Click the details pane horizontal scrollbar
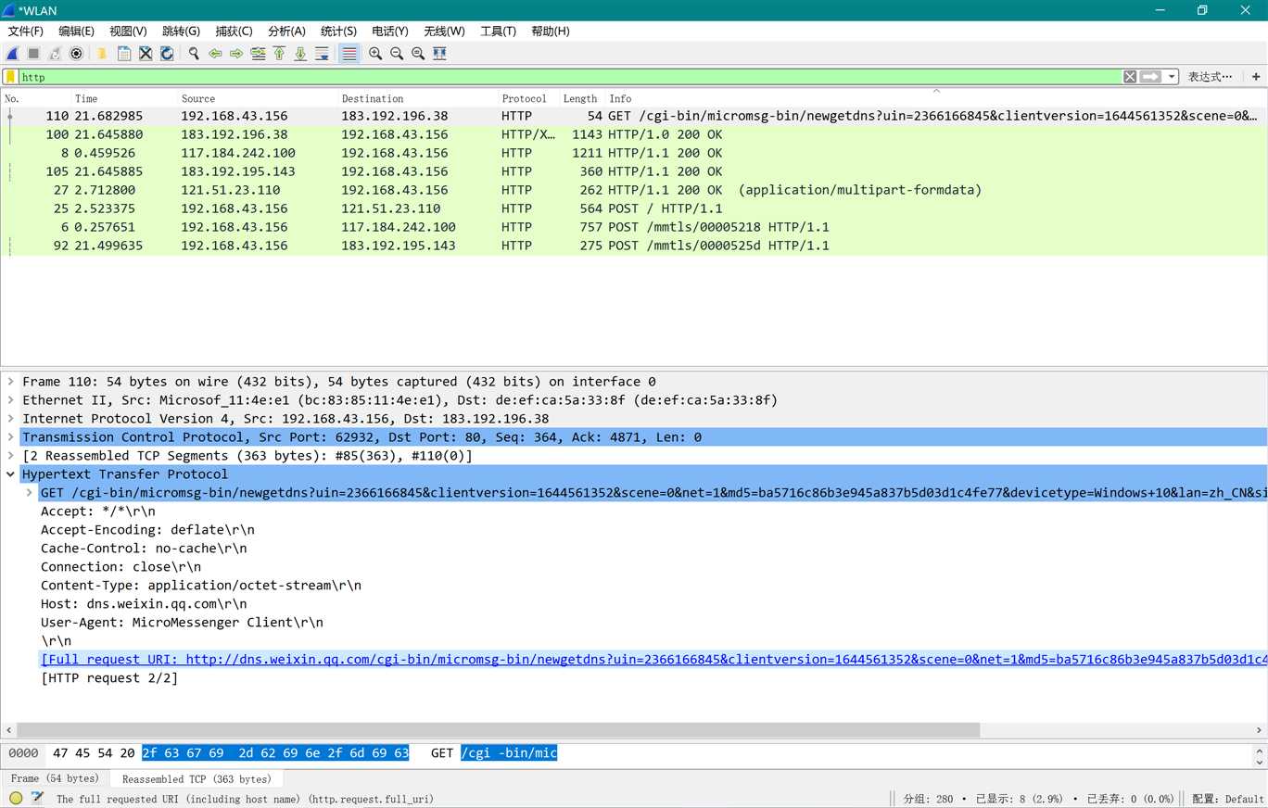This screenshot has width=1268, height=808. [x=498, y=730]
